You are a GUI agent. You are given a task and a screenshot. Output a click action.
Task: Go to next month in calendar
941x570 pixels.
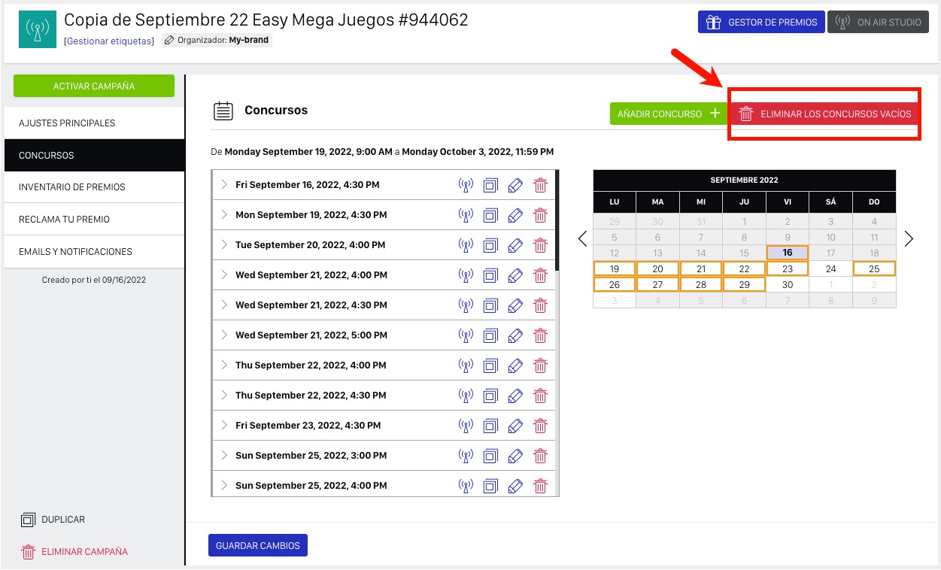(x=909, y=239)
